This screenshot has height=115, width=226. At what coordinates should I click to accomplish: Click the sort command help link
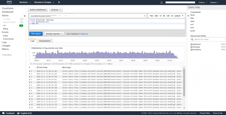[x=192, y=25]
